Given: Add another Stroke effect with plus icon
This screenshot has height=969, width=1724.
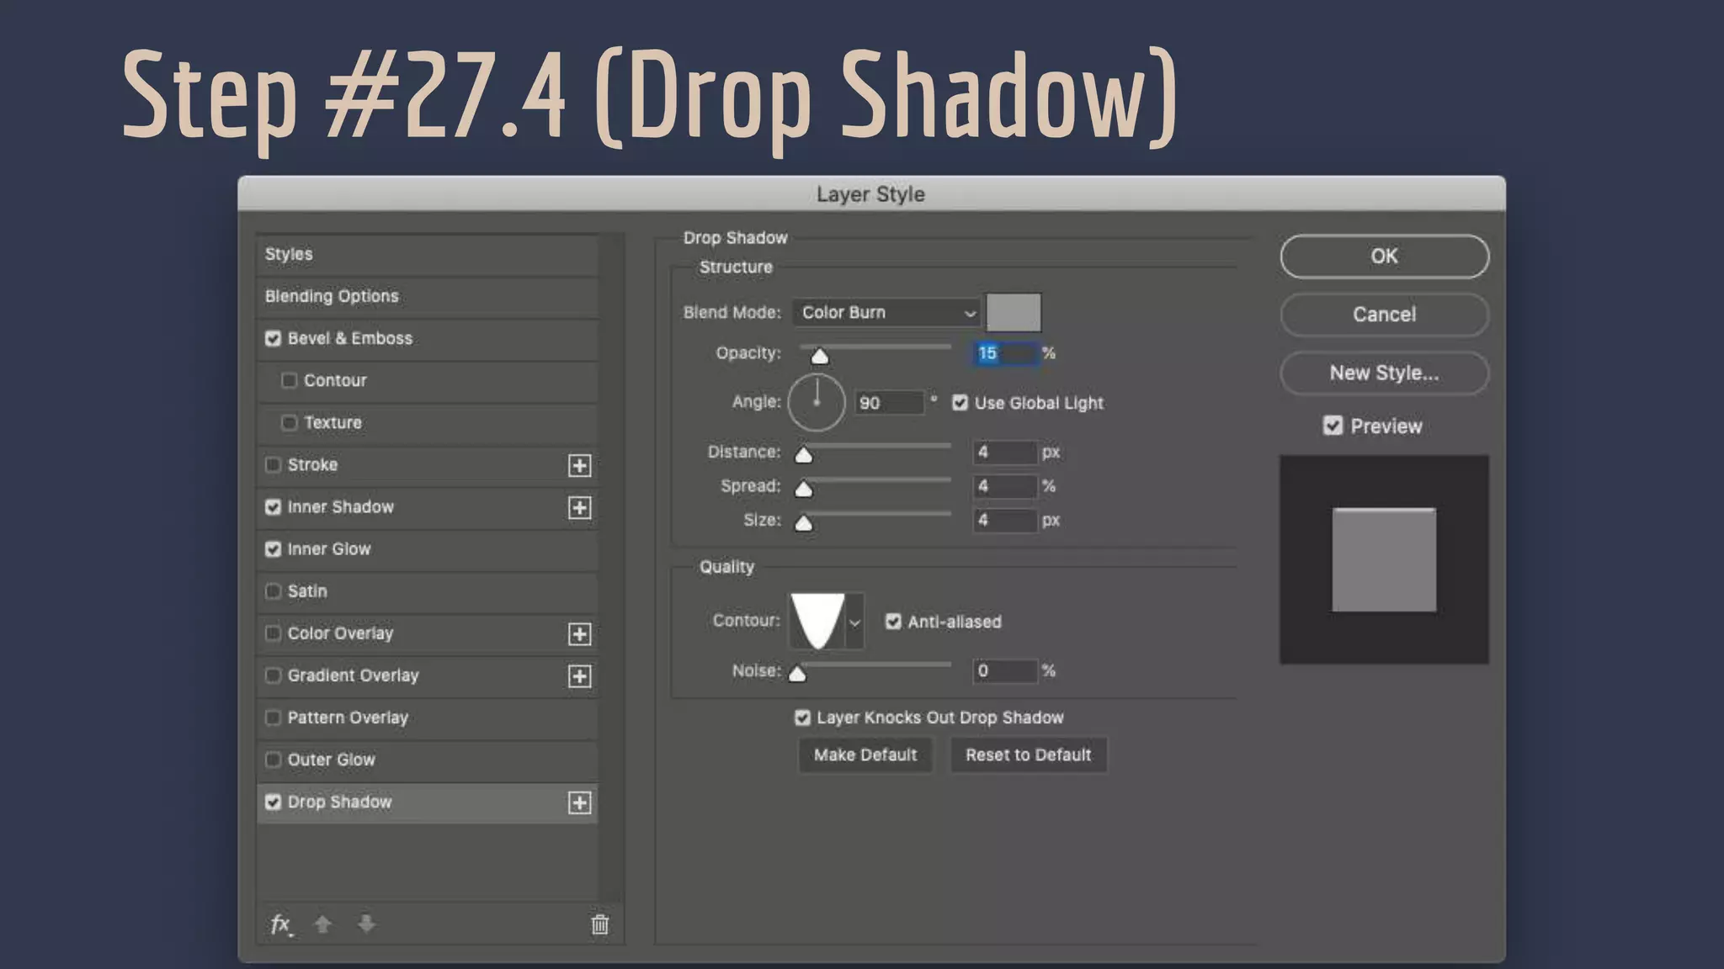Looking at the screenshot, I should [579, 465].
